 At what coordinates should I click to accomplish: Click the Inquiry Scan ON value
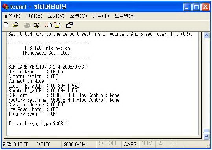click(53, 114)
